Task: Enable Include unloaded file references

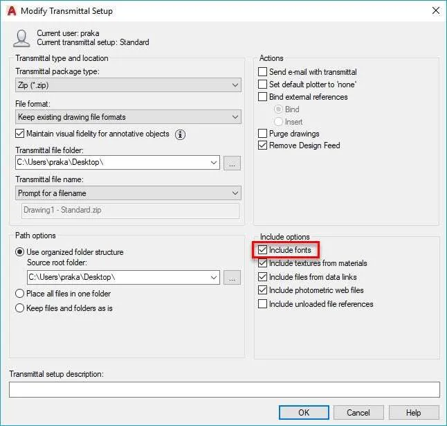Action: 262,304
